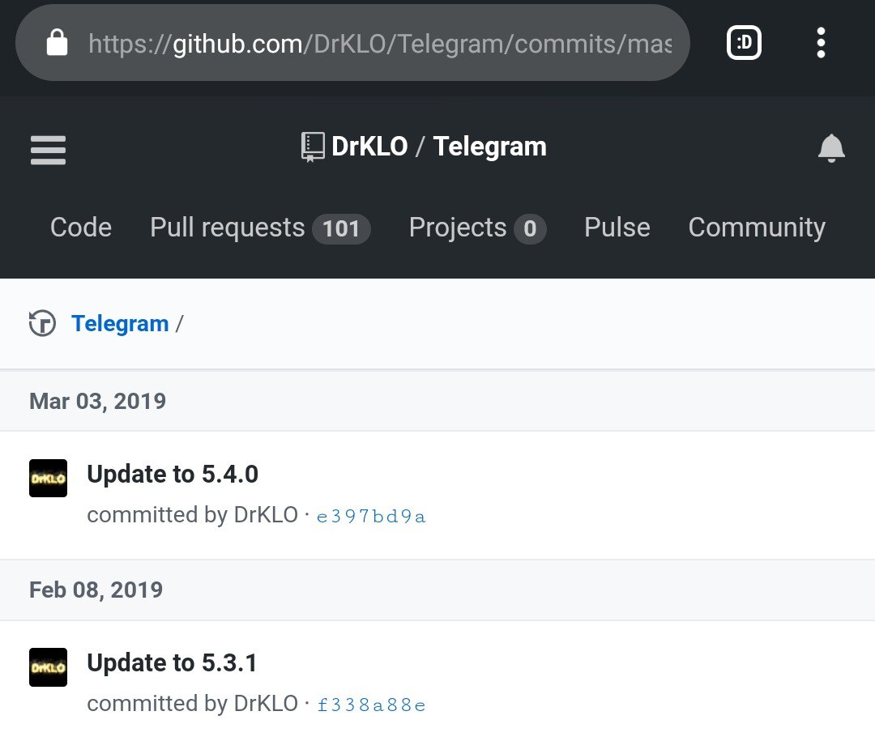Open the browser tab switcher icon

pos(744,42)
